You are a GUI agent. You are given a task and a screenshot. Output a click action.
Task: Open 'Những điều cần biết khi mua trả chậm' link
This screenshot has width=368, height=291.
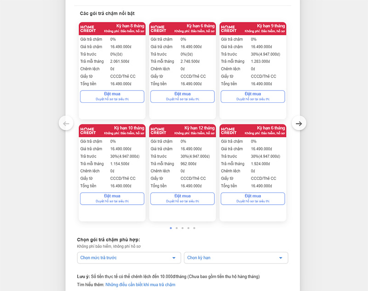140,285
